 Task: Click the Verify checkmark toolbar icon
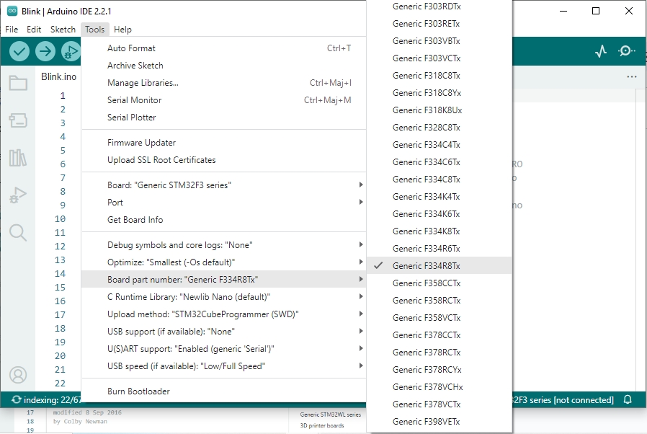click(x=19, y=51)
